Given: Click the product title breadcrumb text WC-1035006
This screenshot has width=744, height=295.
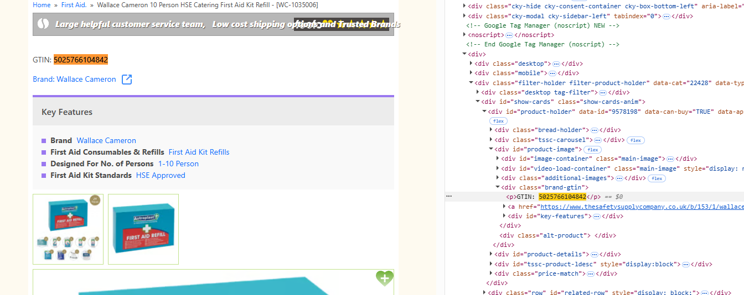Looking at the screenshot, I should (x=208, y=5).
